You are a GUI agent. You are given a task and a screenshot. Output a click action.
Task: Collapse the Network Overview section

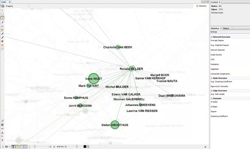pos(212,37)
